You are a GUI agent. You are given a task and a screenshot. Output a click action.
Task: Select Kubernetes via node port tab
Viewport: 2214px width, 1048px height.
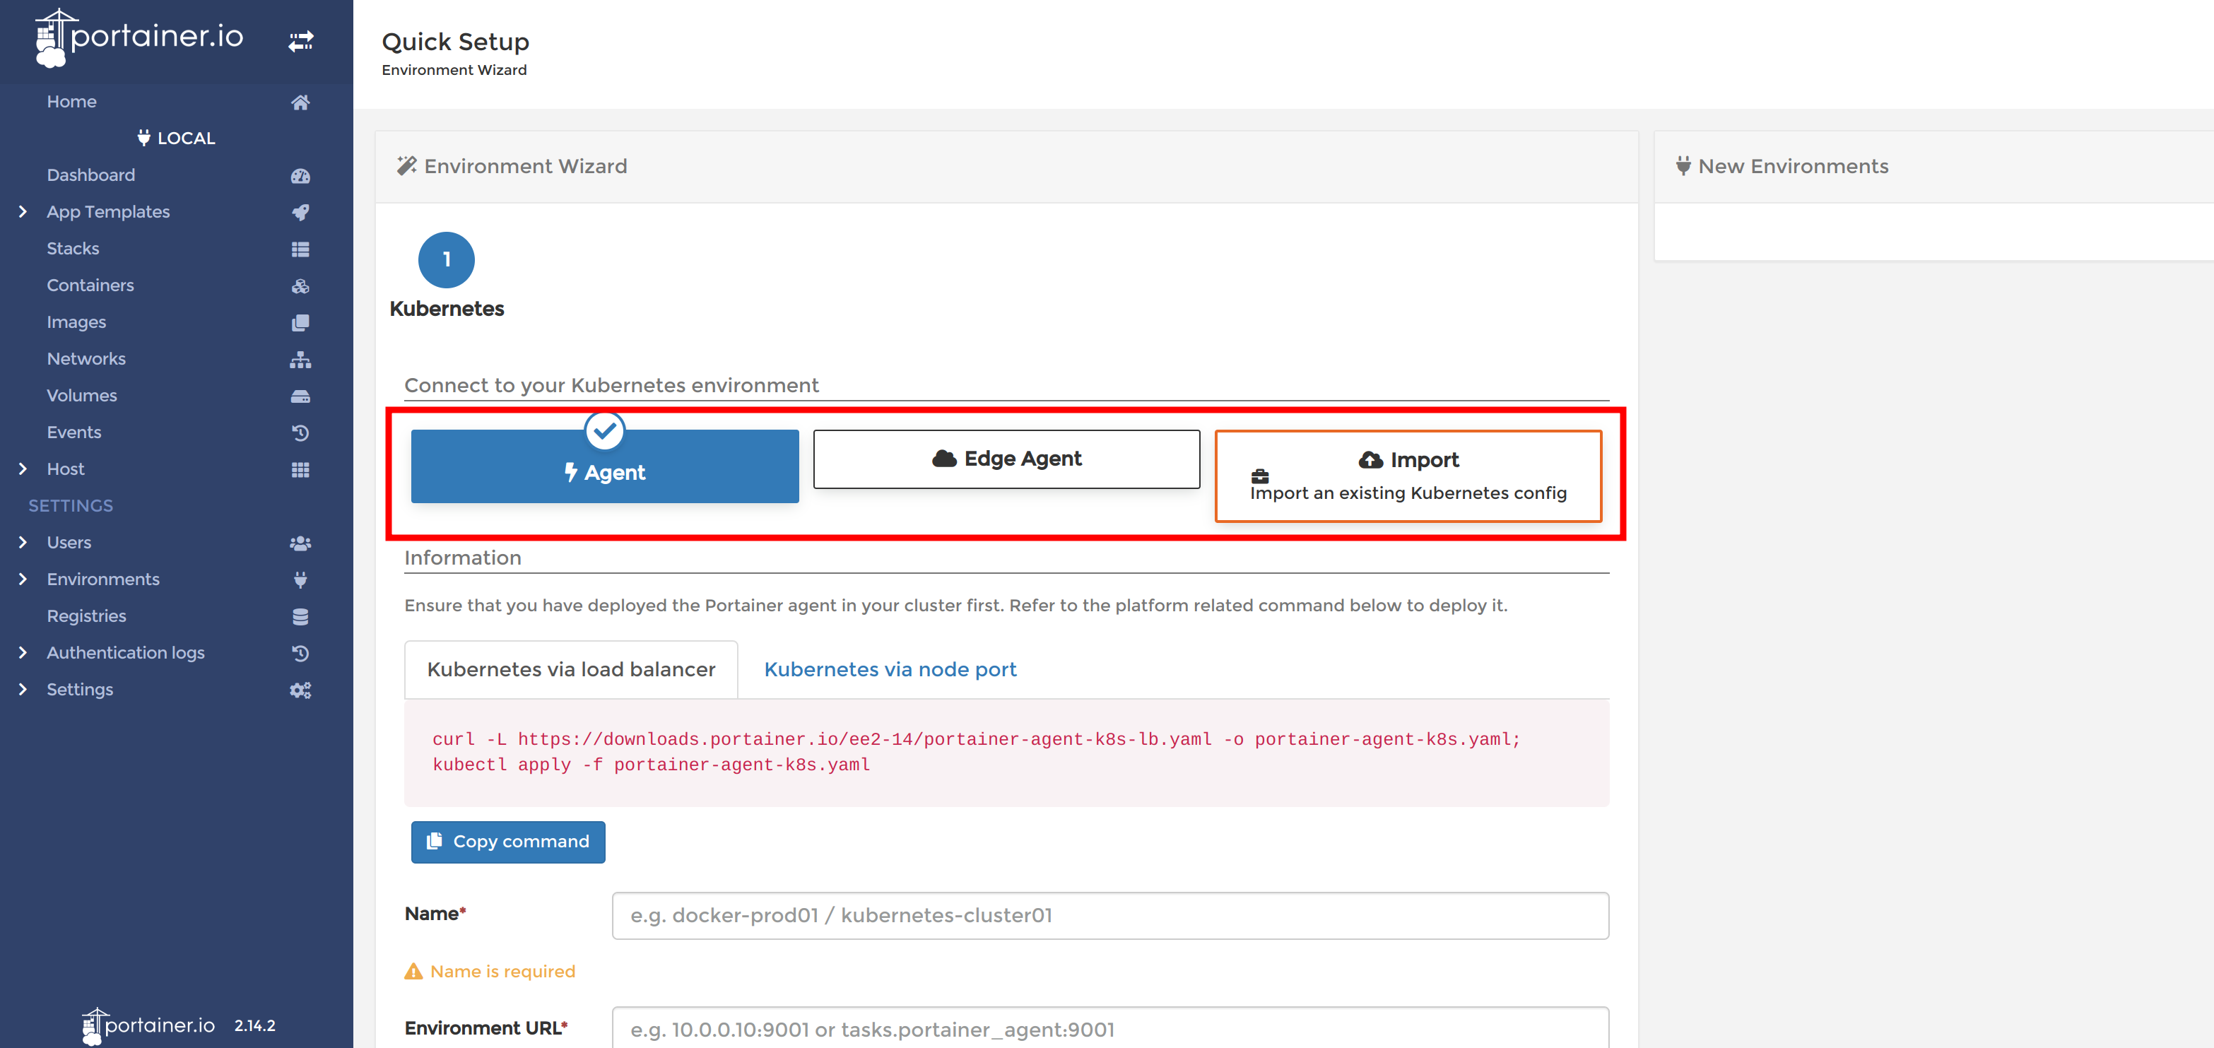coord(890,668)
